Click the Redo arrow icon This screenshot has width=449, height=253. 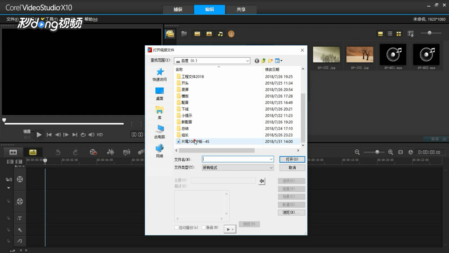tap(75, 152)
